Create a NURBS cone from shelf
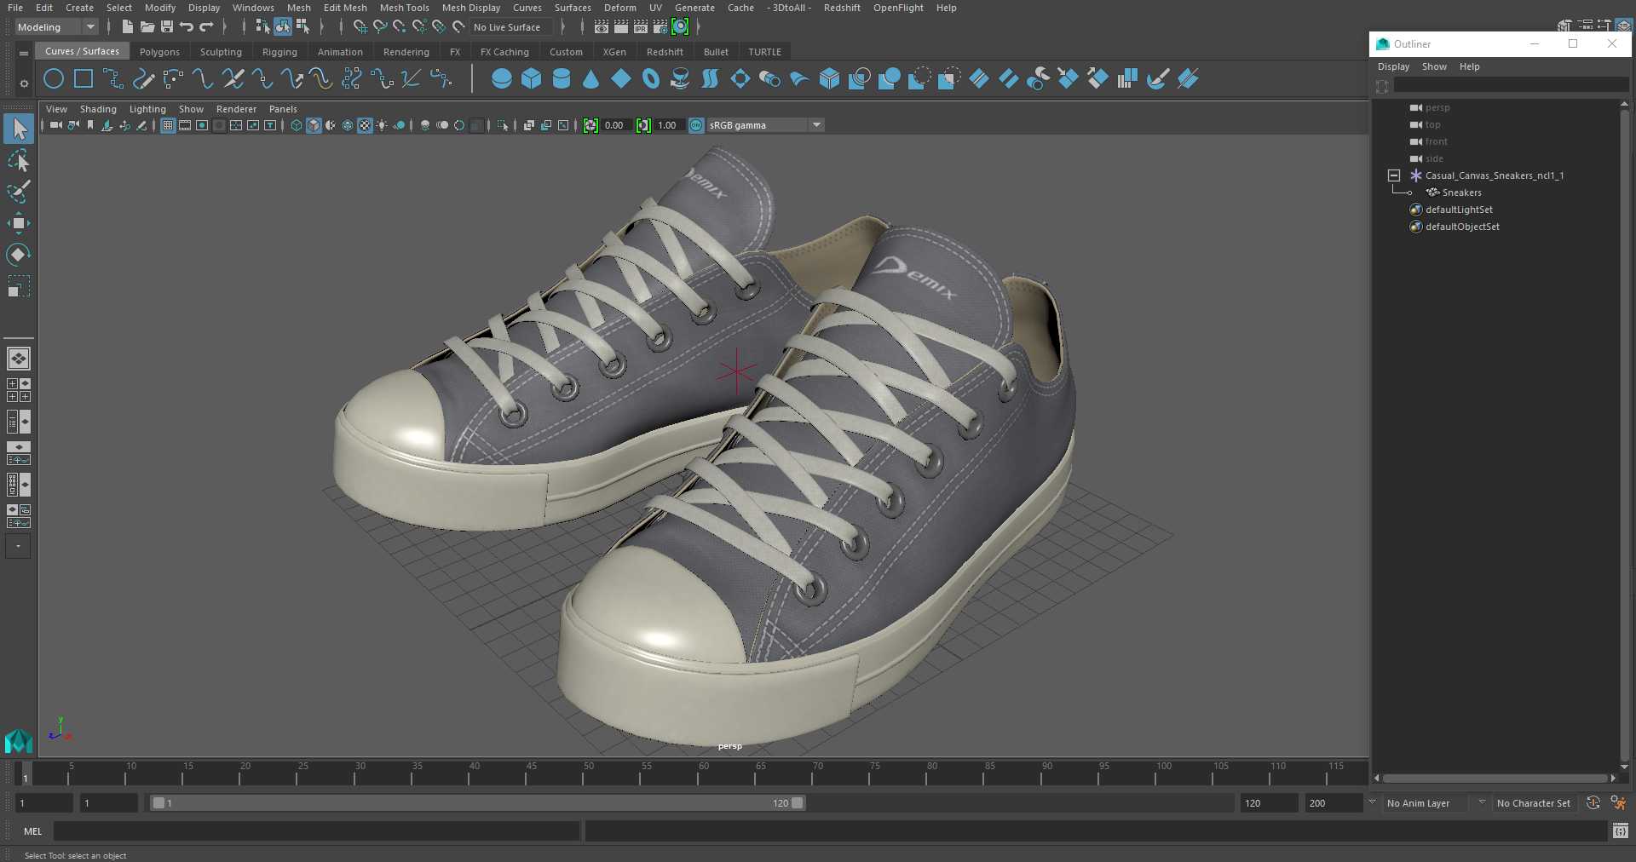Screen dimensions: 1636x862 [x=590, y=79]
